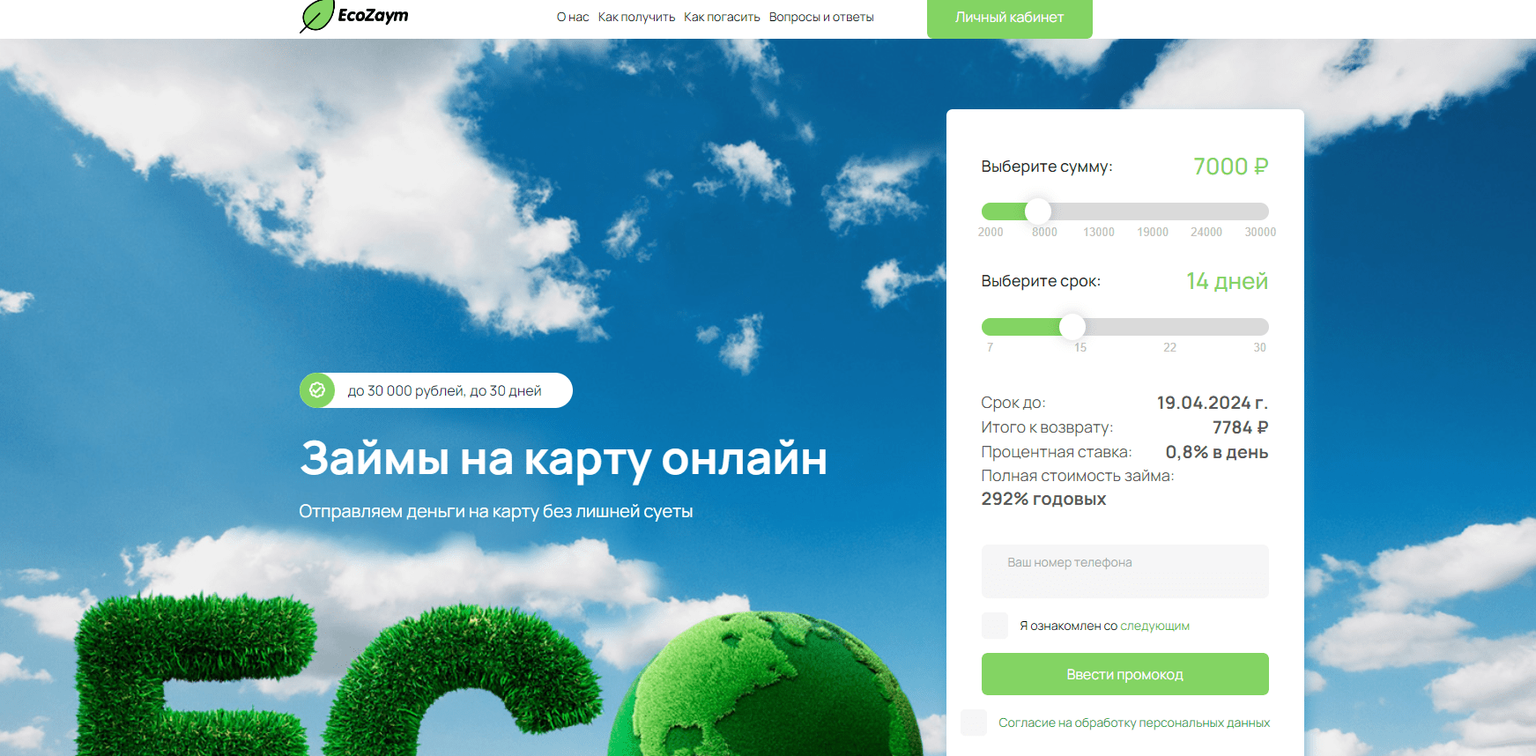Click the loan term slider handle

pos(1072,327)
